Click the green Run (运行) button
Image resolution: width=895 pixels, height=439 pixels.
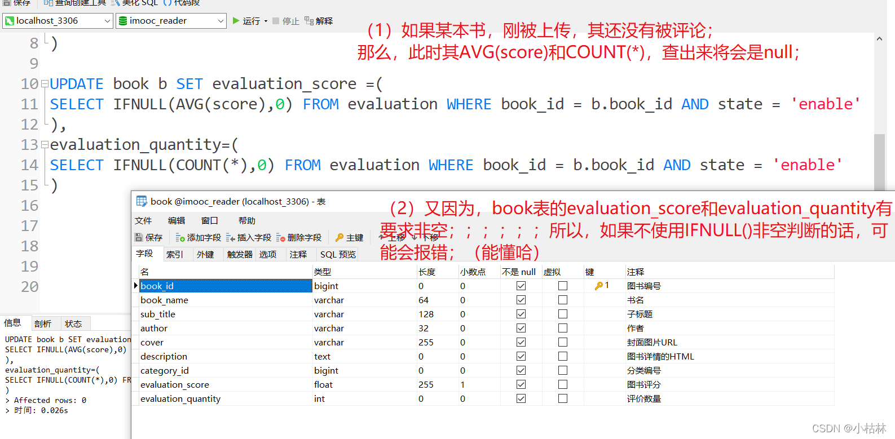click(x=246, y=21)
